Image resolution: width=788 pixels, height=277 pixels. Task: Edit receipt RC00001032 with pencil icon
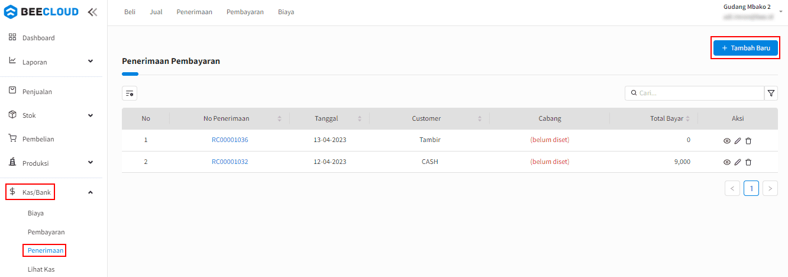(738, 162)
